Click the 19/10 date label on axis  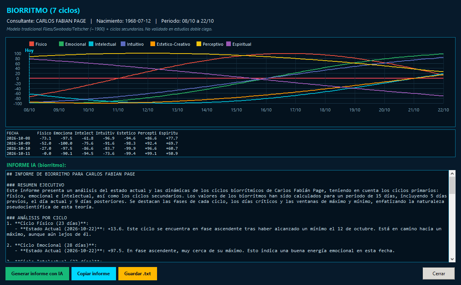click(x=355, y=110)
